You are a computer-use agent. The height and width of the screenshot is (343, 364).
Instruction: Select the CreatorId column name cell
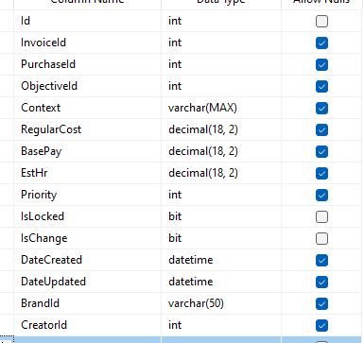87,325
